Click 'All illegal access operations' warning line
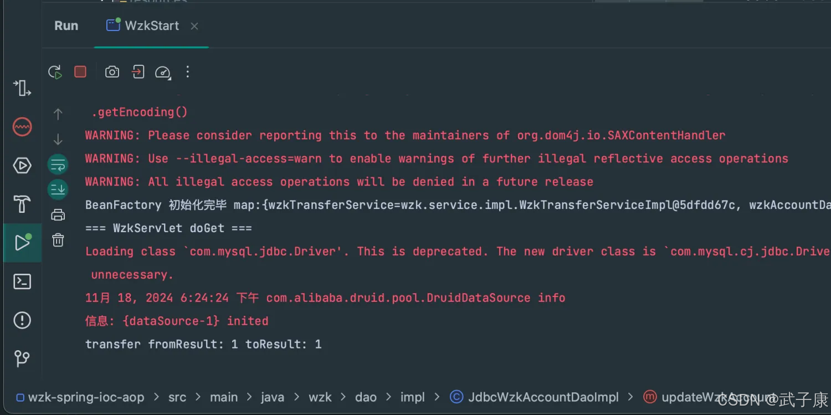Image resolution: width=831 pixels, height=415 pixels. [x=339, y=182]
